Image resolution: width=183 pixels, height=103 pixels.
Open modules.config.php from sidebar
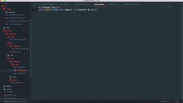point(15,24)
